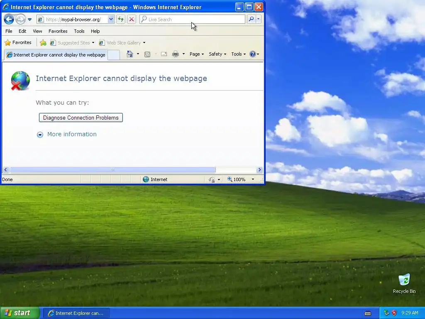The width and height of the screenshot is (425, 319).
Task: Open the Favorites menu in menu bar
Action: pos(58,31)
